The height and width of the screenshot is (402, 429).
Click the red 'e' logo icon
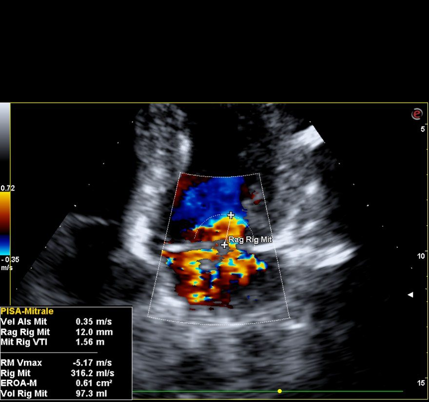click(x=417, y=113)
